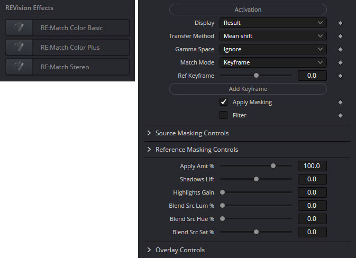Click the Add Keyframe button
Screen dimensions: 356x258
click(x=248, y=89)
